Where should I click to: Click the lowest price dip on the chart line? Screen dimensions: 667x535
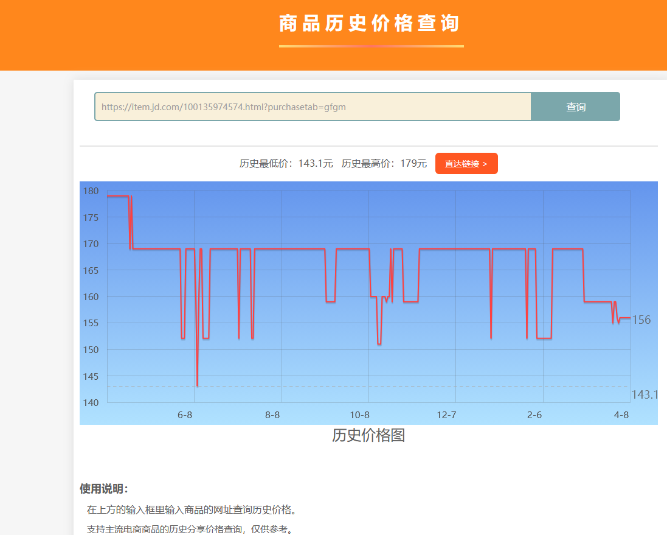pos(197,385)
